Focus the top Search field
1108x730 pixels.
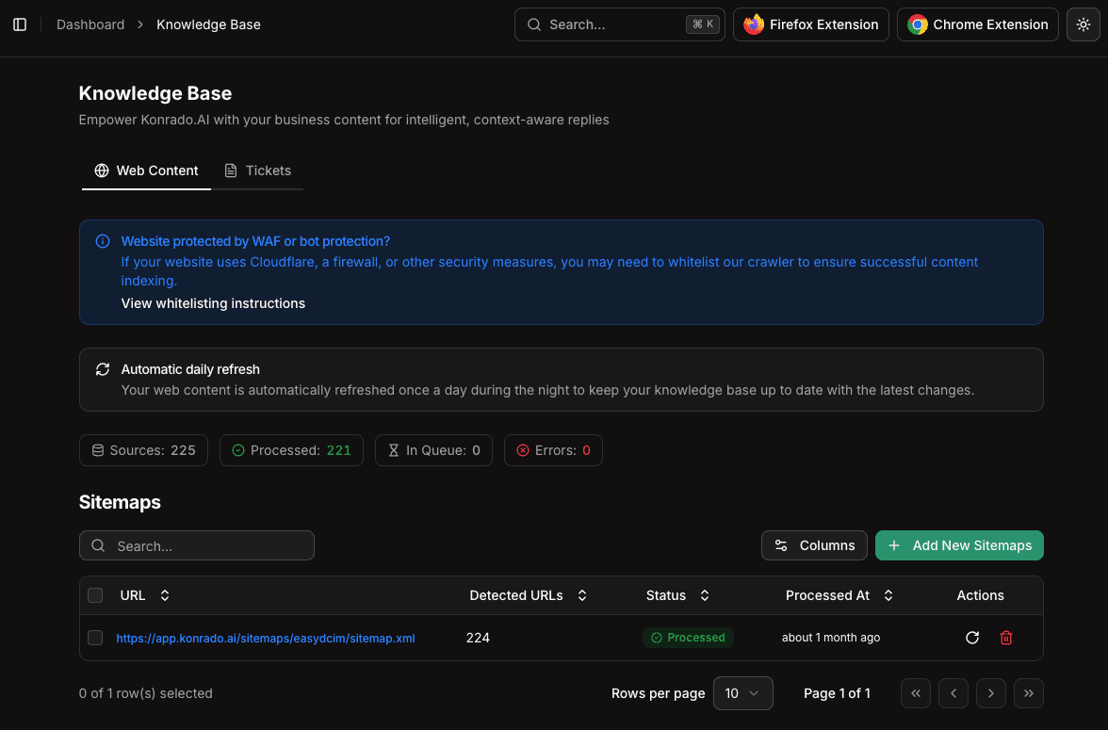coord(620,24)
